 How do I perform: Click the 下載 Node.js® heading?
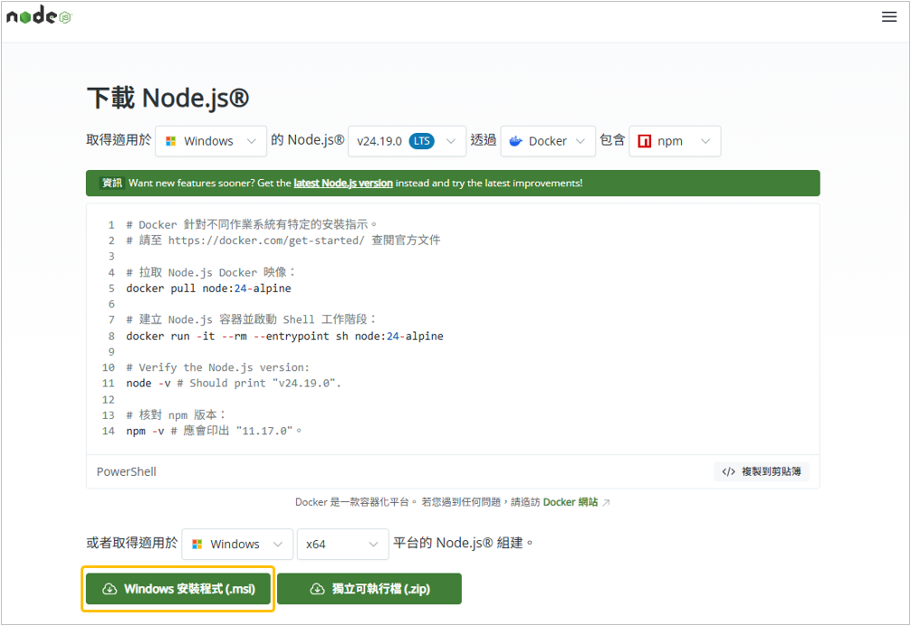(x=168, y=98)
